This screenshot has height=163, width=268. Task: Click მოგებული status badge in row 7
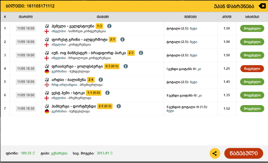coord(252,109)
